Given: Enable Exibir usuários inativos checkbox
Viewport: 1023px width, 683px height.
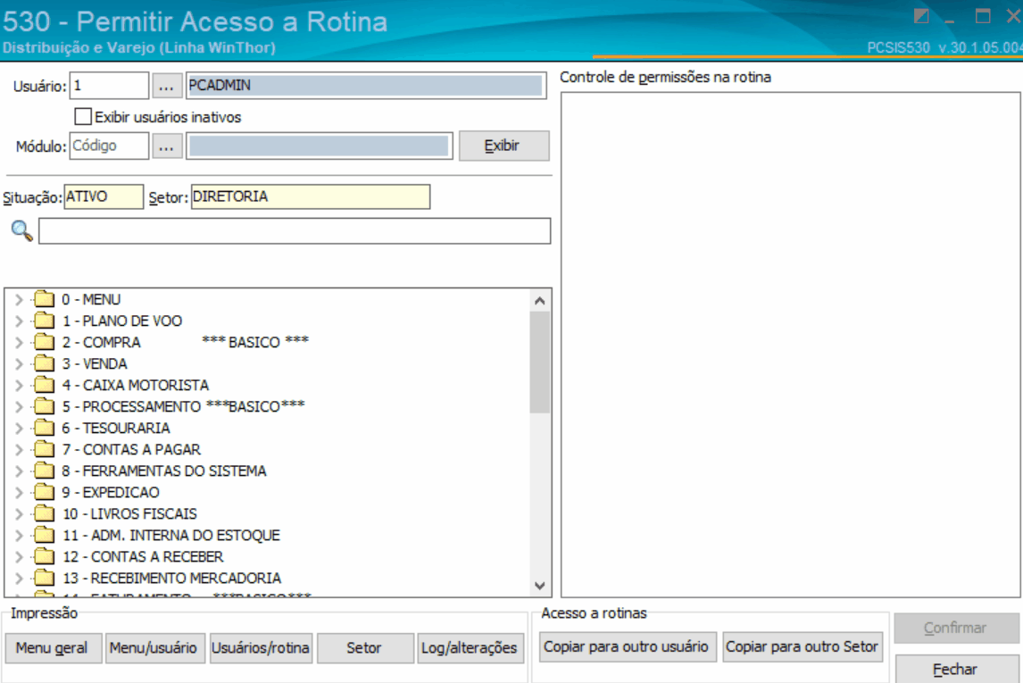Looking at the screenshot, I should point(83,117).
